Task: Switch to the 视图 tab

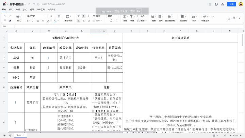Action: [32, 10]
